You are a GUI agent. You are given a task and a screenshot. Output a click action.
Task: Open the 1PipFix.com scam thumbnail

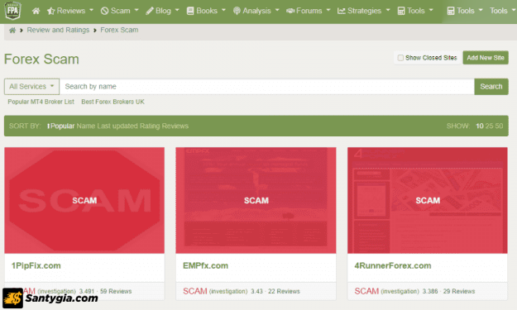[x=84, y=200]
